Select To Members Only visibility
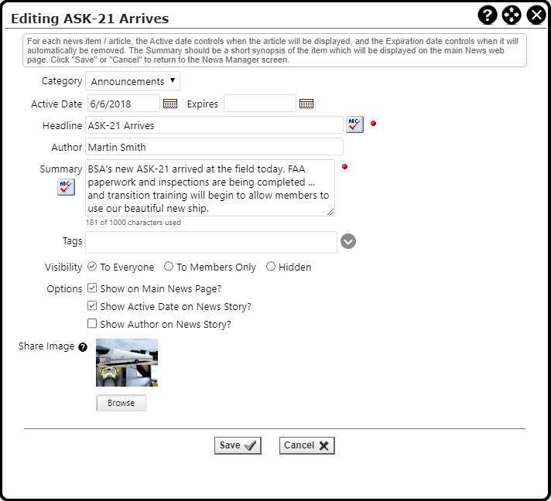Screen dimensions: 551x501 click(169, 267)
